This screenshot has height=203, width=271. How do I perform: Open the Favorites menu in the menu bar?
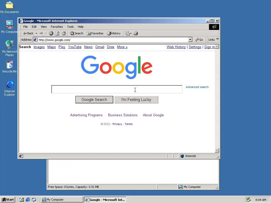57,27
